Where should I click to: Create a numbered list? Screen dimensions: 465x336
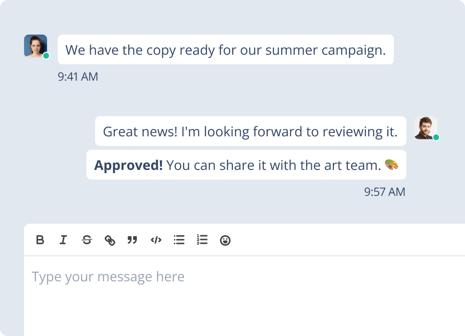point(202,240)
